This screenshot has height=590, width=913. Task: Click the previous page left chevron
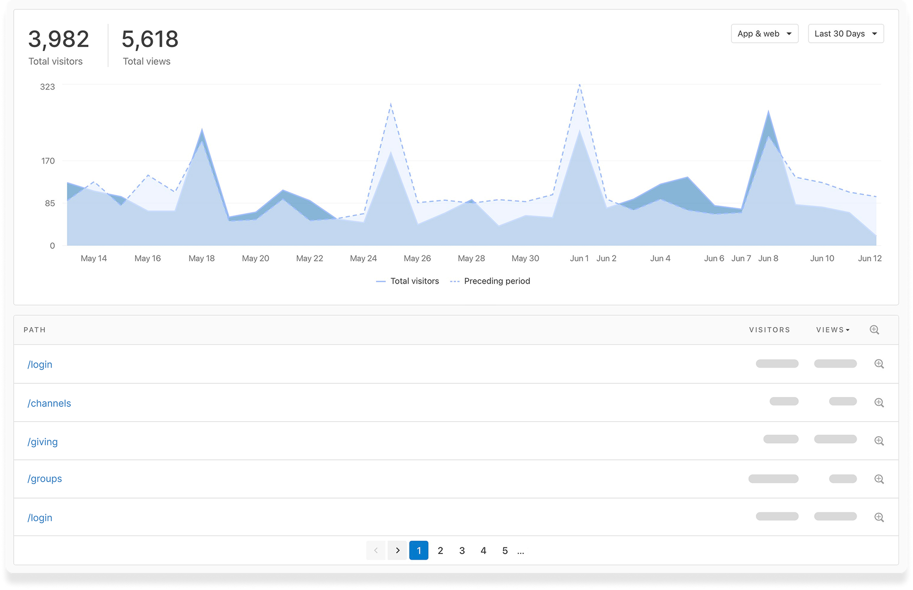376,550
